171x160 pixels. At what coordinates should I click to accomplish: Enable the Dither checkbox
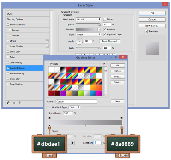[x=105, y=19]
